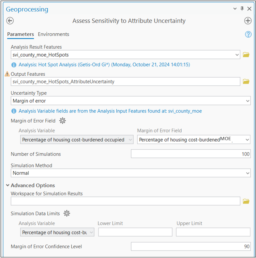
Task: Add tool to model with plus icon
Action: (x=248, y=21)
